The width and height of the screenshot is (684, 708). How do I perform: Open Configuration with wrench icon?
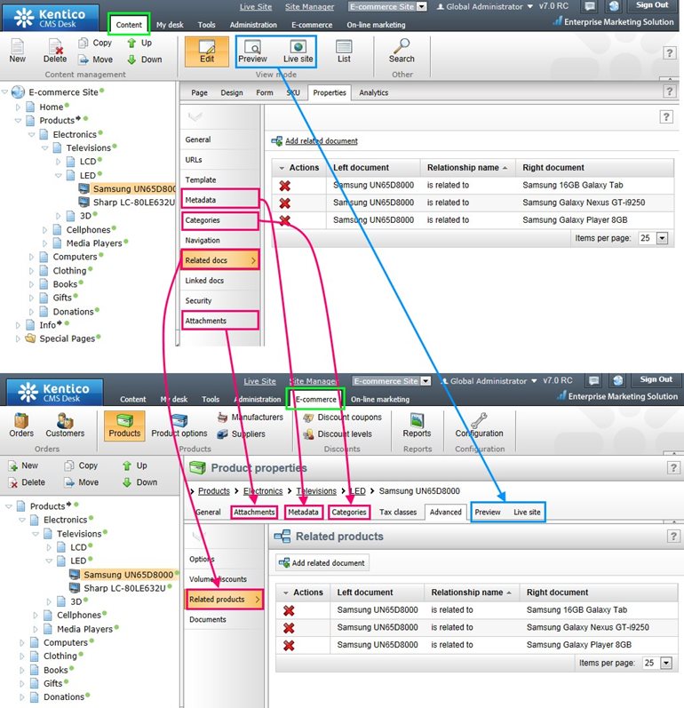pyautogui.click(x=479, y=426)
